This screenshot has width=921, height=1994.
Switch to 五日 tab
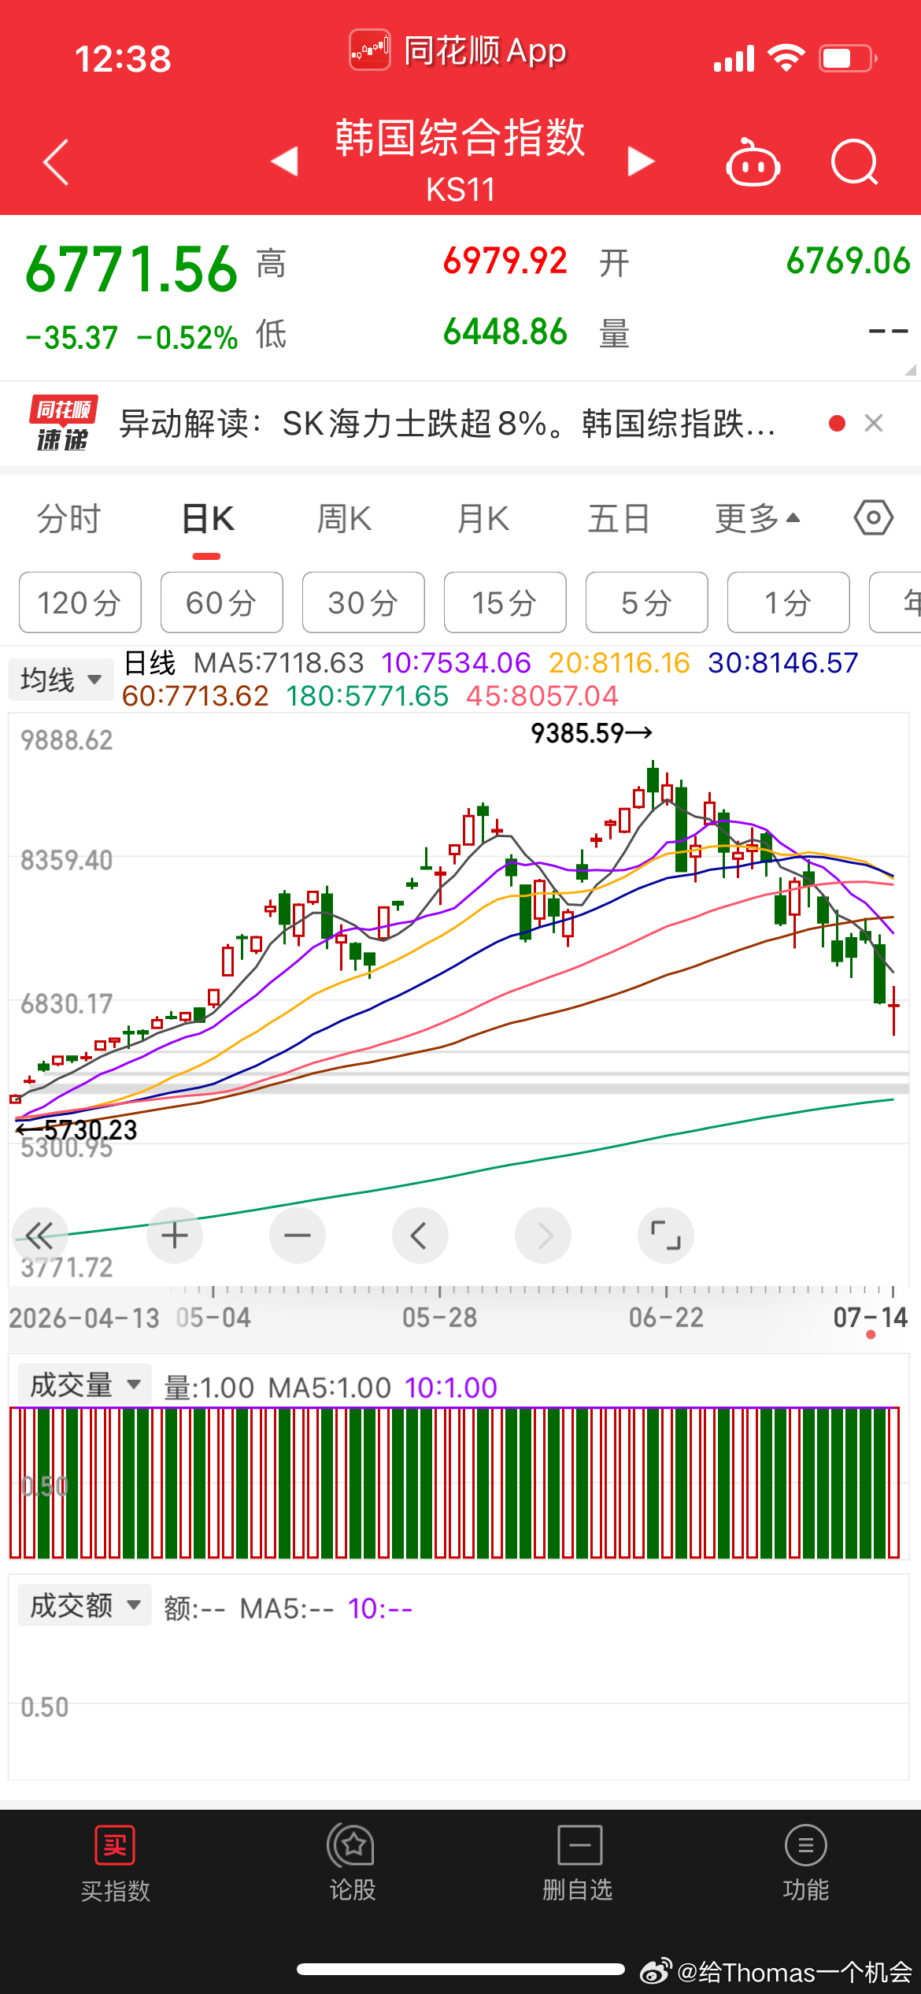pyautogui.click(x=620, y=518)
